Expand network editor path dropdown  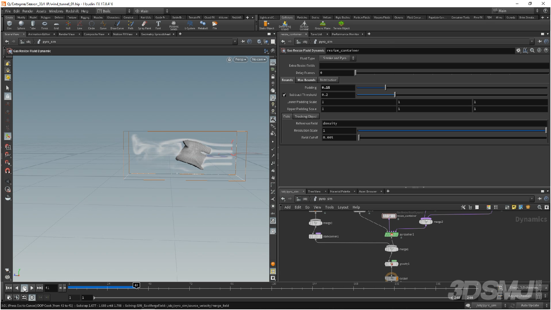coord(532,199)
